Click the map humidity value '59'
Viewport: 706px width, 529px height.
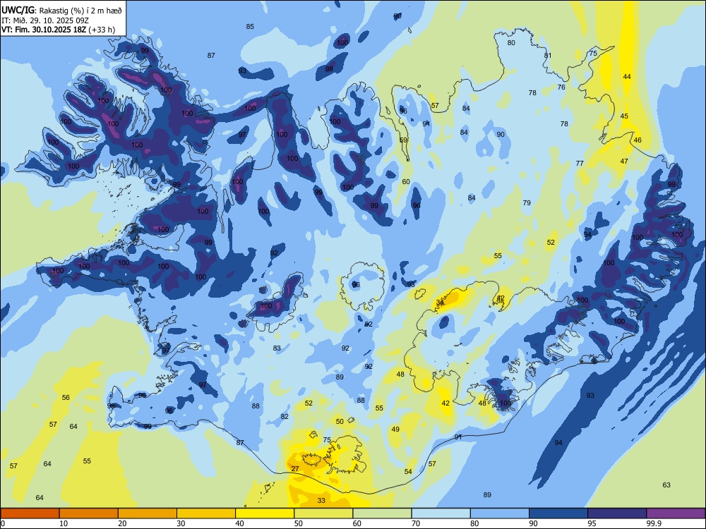click(403, 140)
